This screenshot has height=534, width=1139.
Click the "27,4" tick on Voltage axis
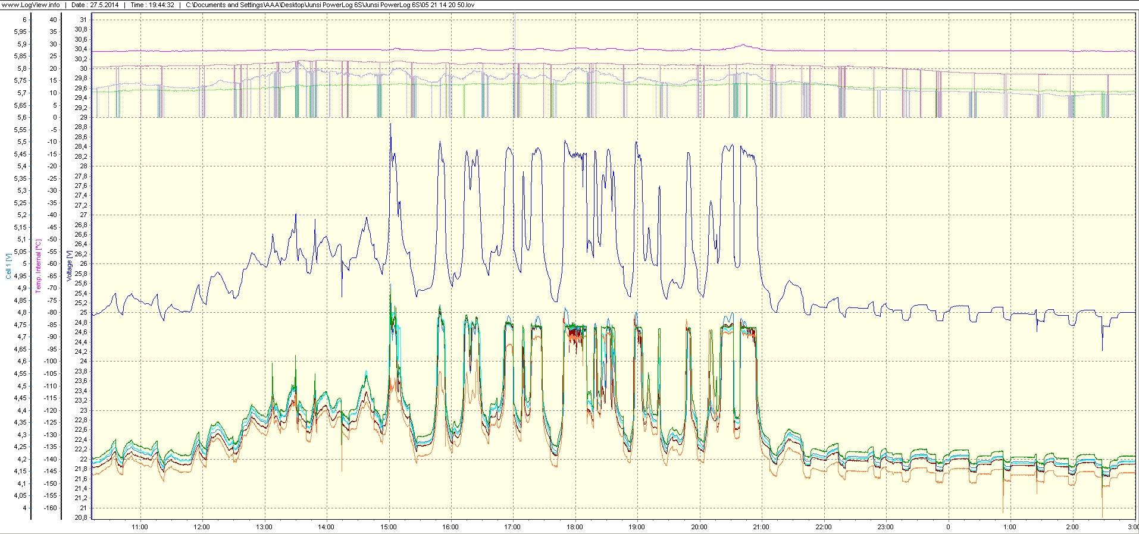(x=82, y=195)
